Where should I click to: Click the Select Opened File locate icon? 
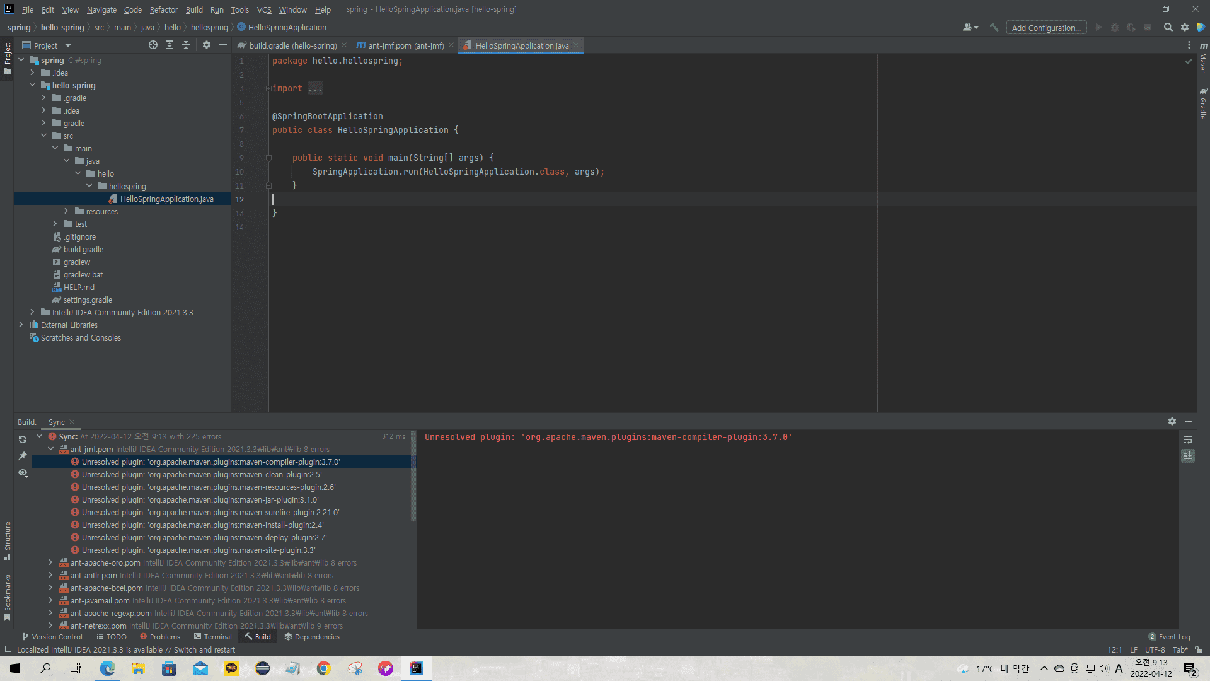point(153,45)
